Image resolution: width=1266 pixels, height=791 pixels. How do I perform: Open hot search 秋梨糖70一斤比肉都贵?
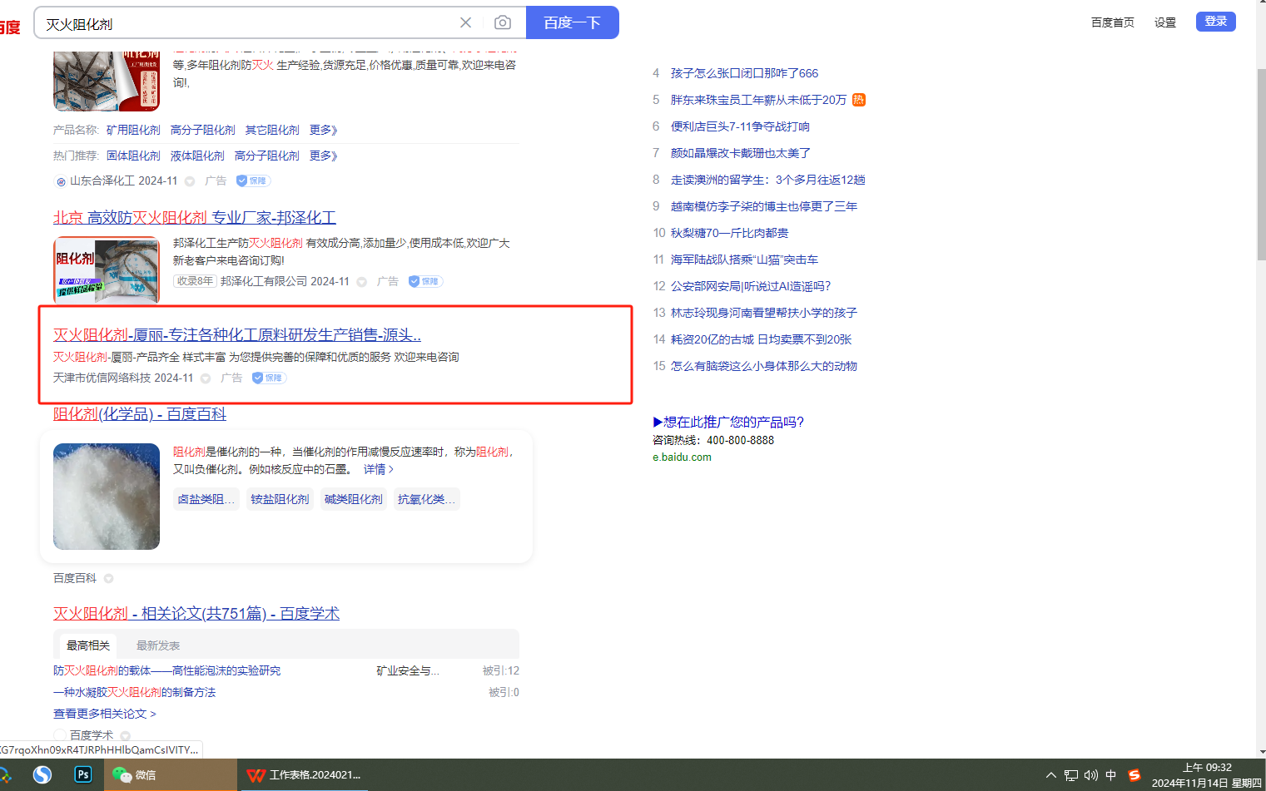(x=729, y=233)
